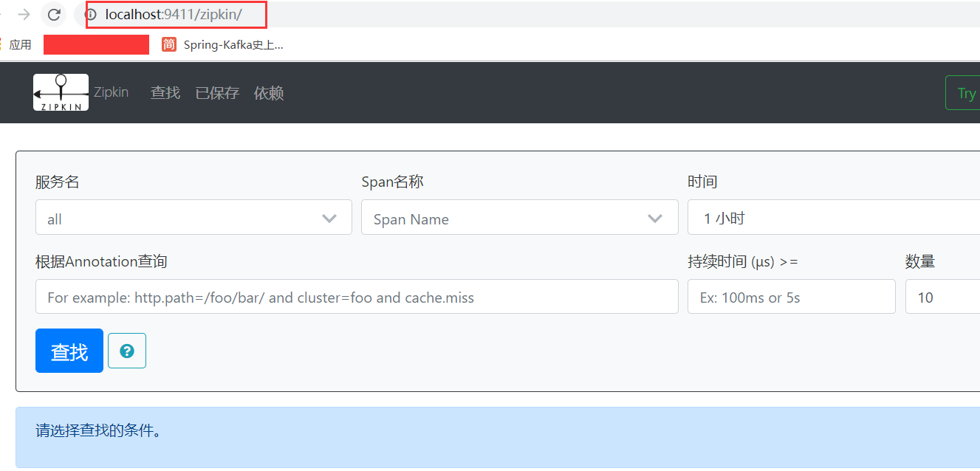Click the 服务名 label
This screenshot has width=980, height=471.
point(58,182)
